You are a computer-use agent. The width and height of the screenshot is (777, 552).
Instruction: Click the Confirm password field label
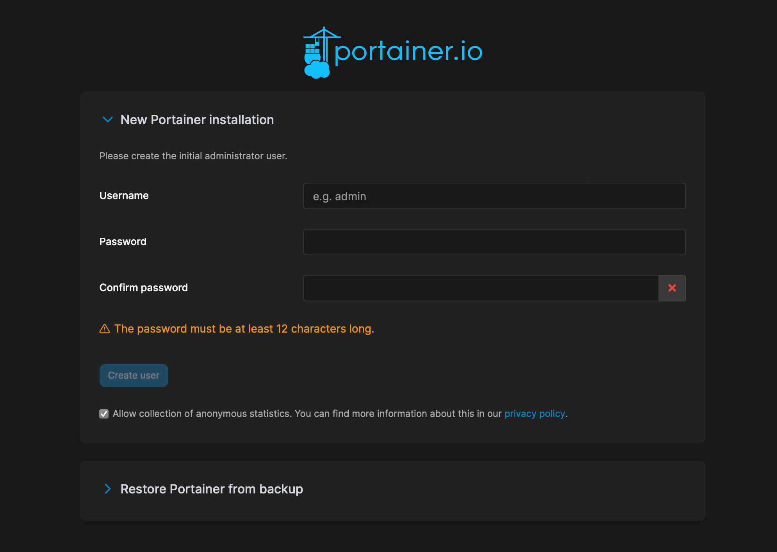coord(144,288)
